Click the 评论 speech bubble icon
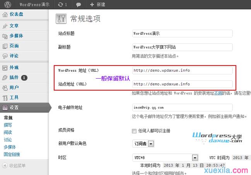251x175 pixels. tap(5, 56)
